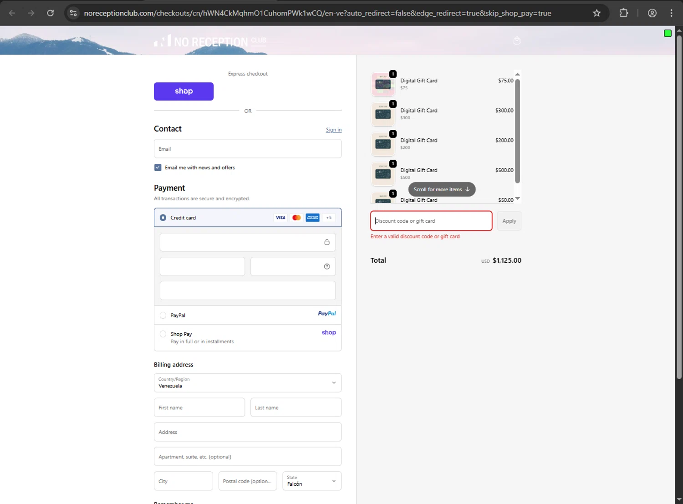Uncheck Email me with news and offers
The image size is (683, 504).
click(158, 168)
